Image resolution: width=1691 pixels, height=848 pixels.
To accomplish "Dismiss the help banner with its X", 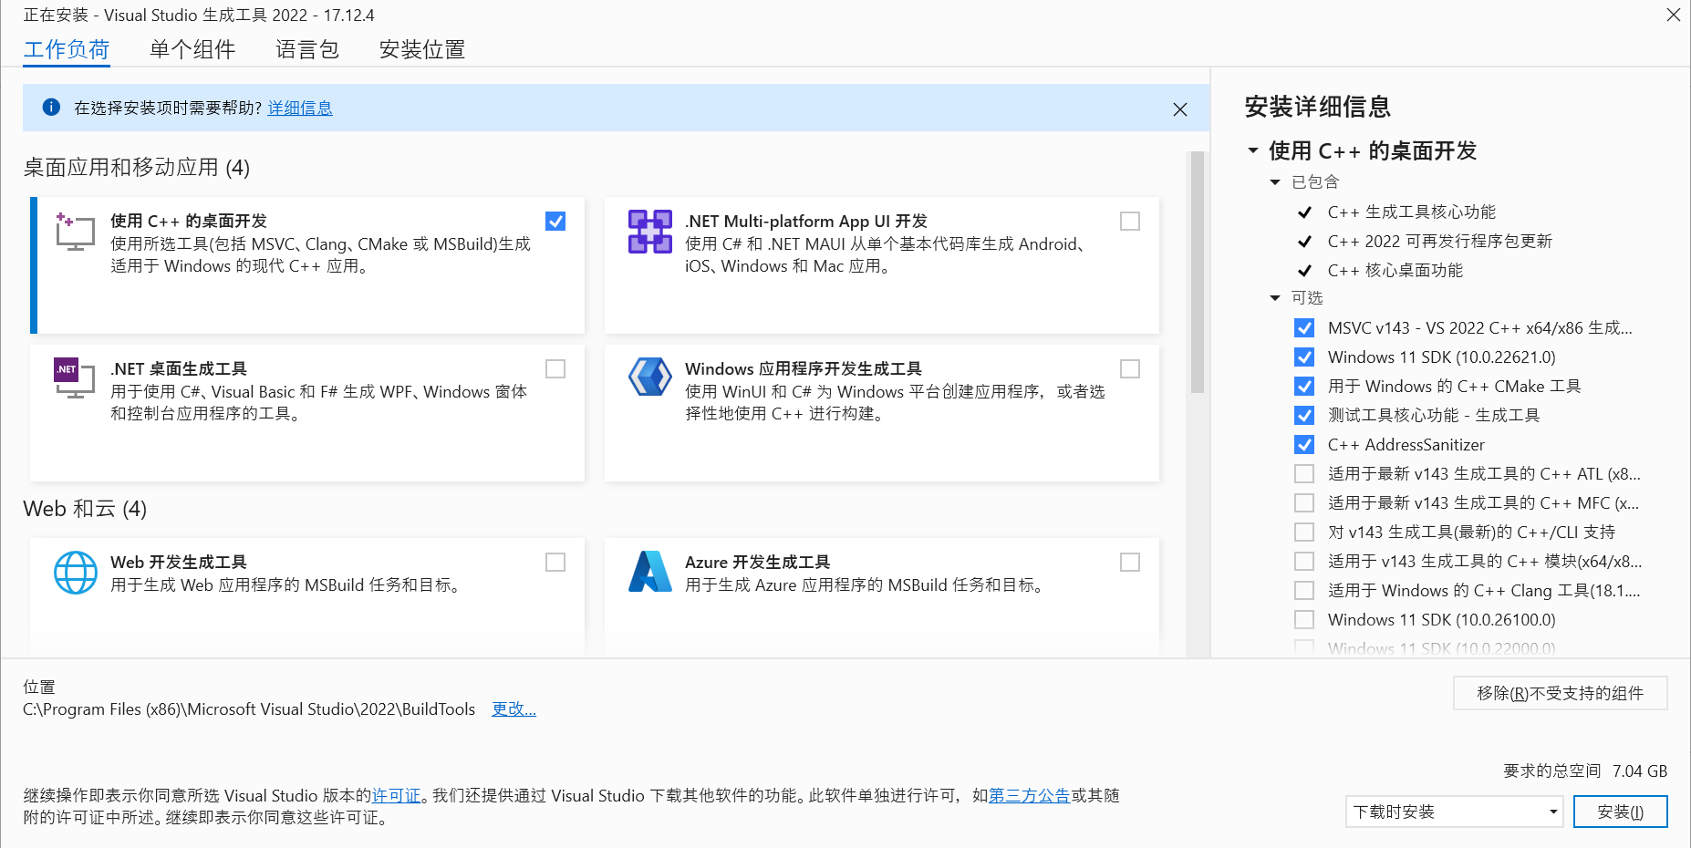I will (1180, 109).
